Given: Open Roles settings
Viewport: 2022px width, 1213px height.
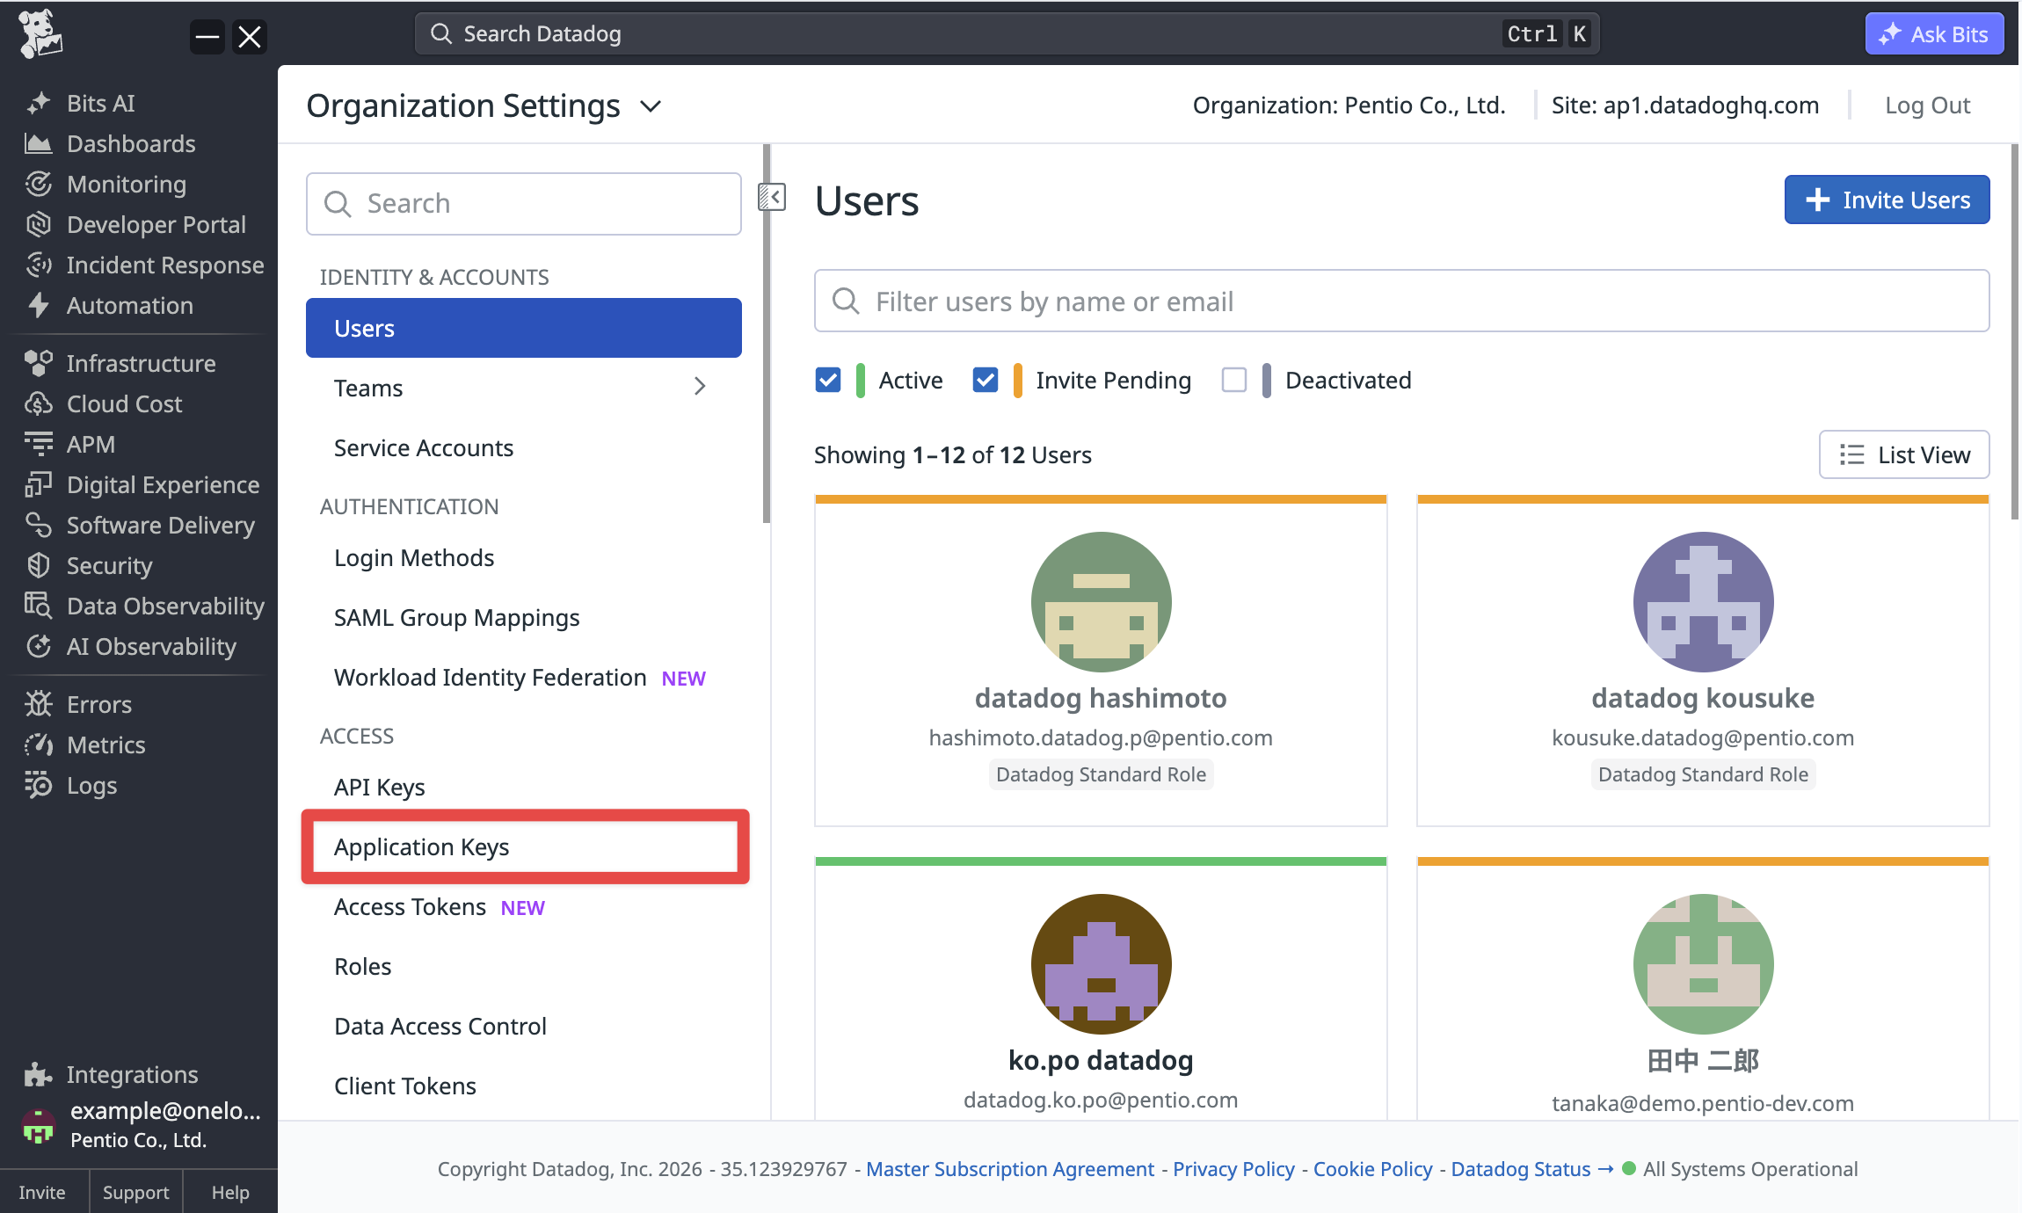Looking at the screenshot, I should tap(524, 967).
